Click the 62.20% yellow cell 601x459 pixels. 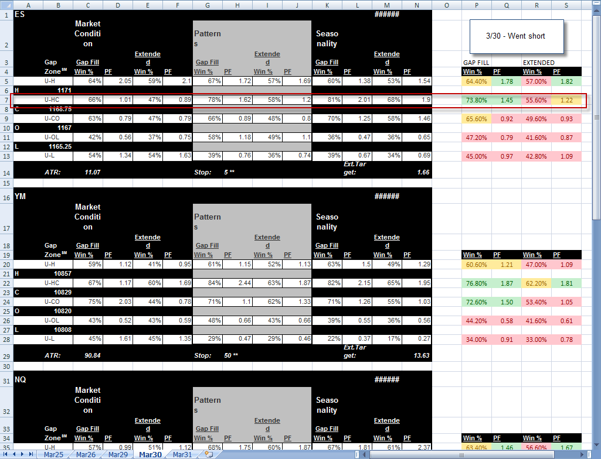pyautogui.click(x=537, y=284)
